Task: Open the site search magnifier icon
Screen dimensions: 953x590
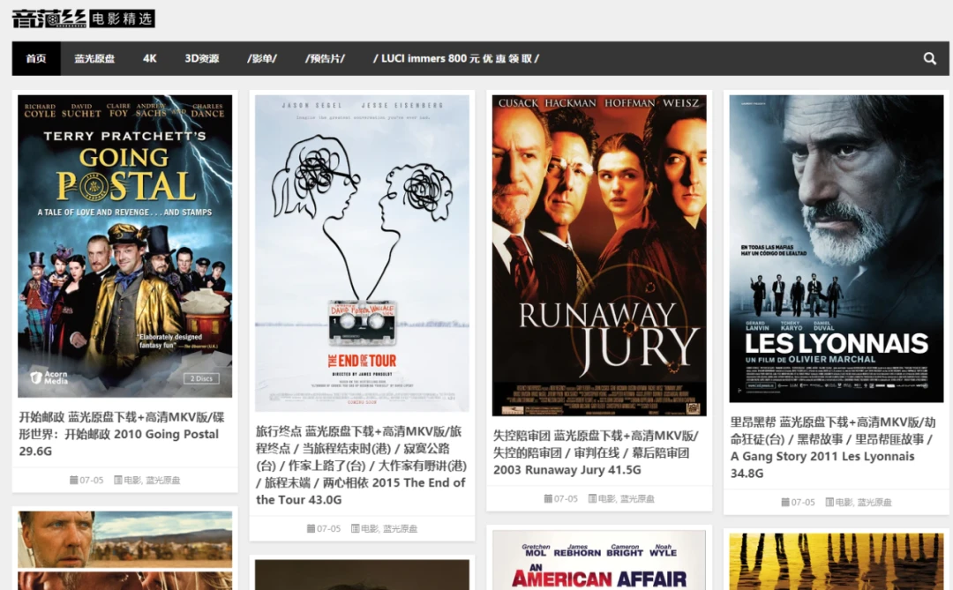Action: 929,58
